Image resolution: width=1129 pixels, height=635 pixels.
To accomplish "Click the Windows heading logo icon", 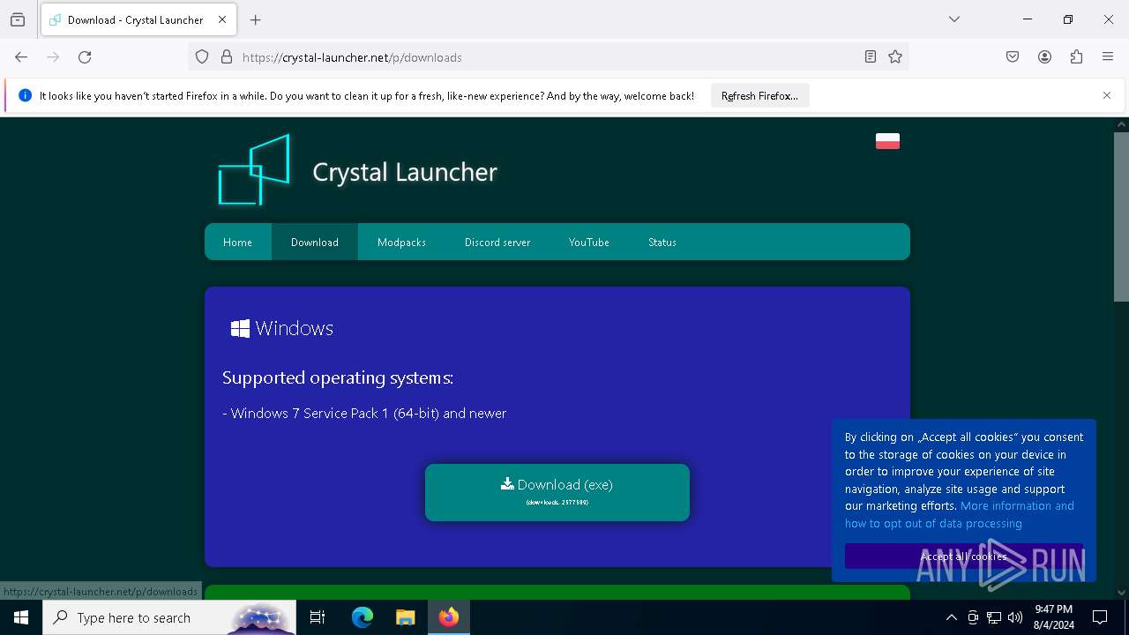I will coord(240,329).
